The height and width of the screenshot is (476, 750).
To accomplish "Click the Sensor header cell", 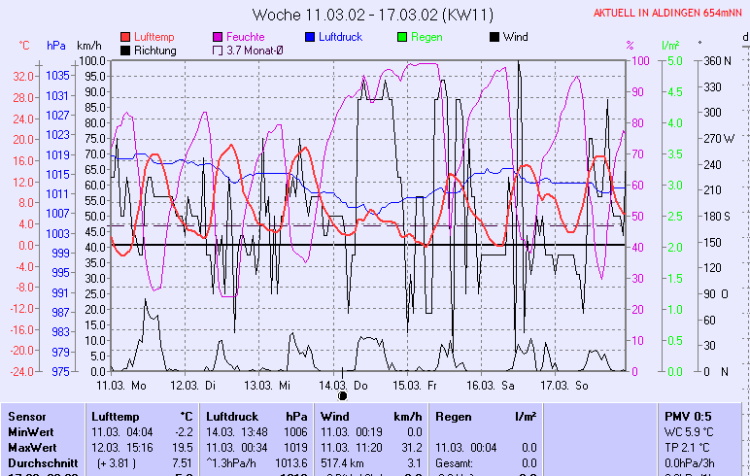I will pos(25,416).
